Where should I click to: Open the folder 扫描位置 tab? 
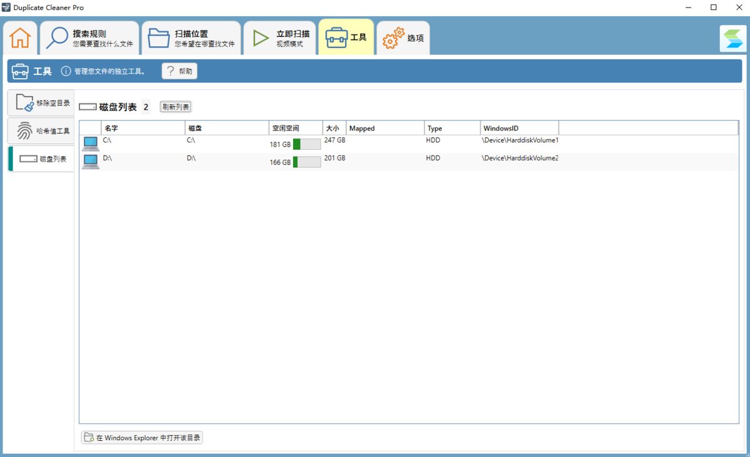pos(191,38)
